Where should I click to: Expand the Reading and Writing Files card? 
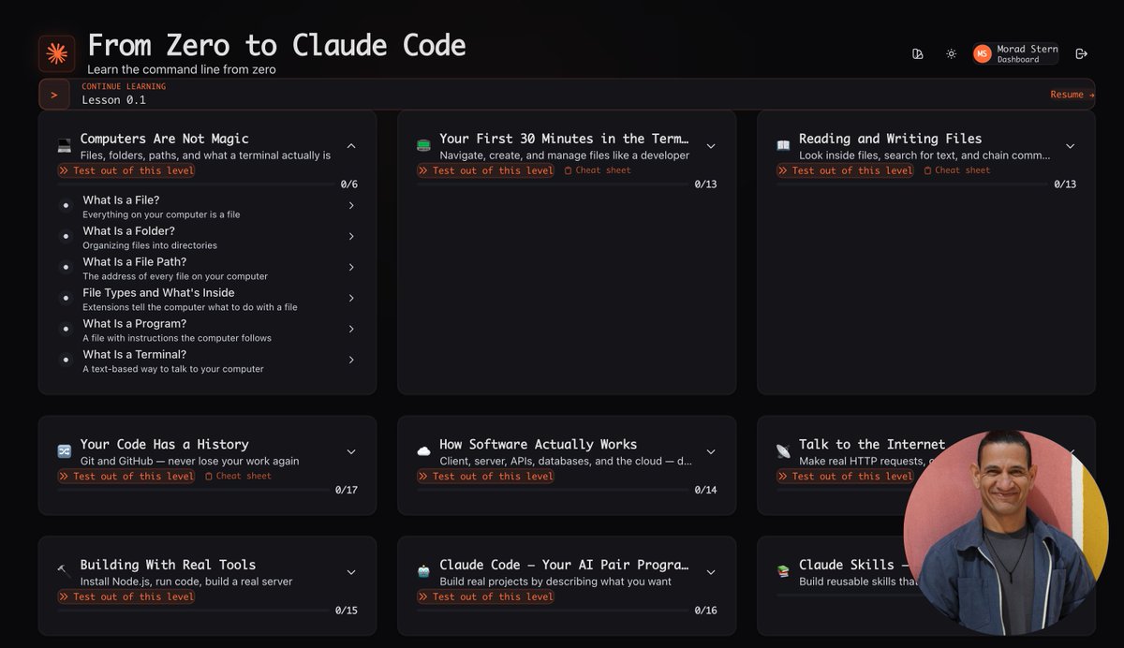(x=1071, y=146)
